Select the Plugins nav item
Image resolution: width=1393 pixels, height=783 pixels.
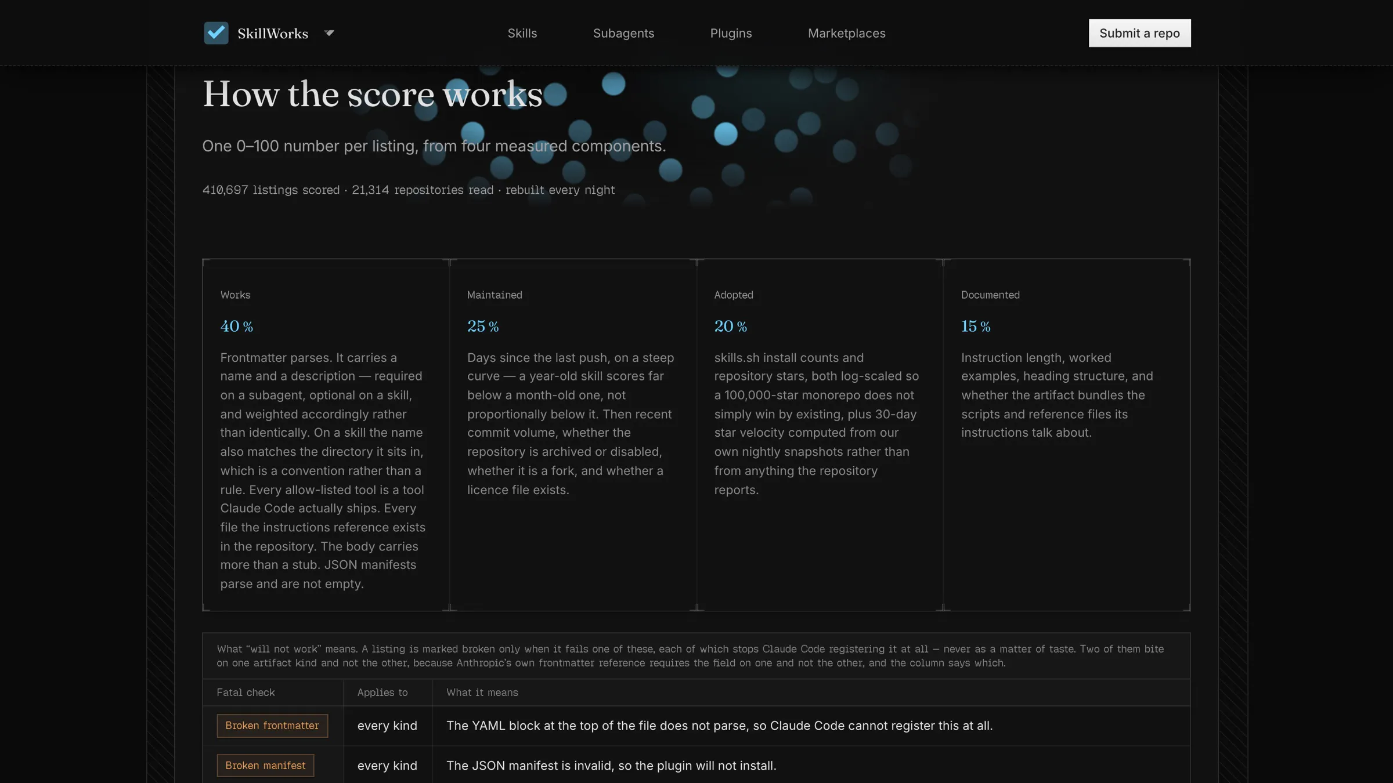[731, 33]
